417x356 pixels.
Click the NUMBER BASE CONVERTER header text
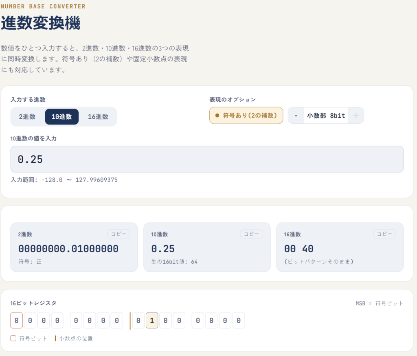[43, 7]
